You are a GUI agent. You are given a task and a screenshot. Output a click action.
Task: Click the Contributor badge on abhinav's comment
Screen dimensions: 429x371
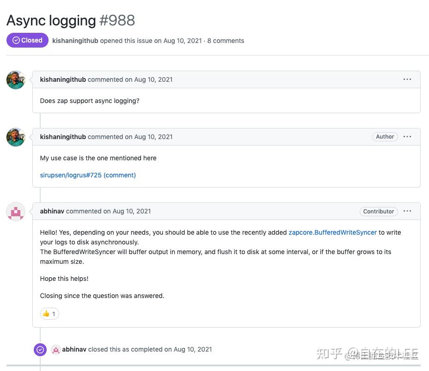[x=378, y=211]
